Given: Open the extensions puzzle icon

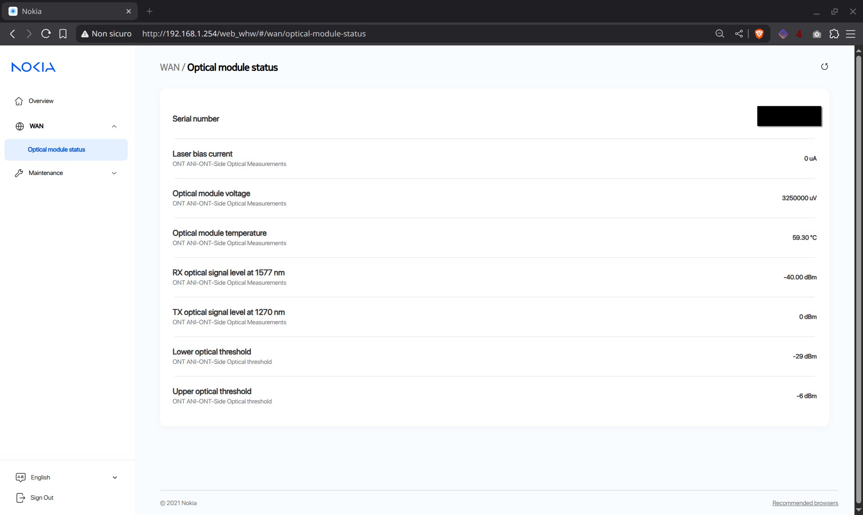Looking at the screenshot, I should click(834, 34).
